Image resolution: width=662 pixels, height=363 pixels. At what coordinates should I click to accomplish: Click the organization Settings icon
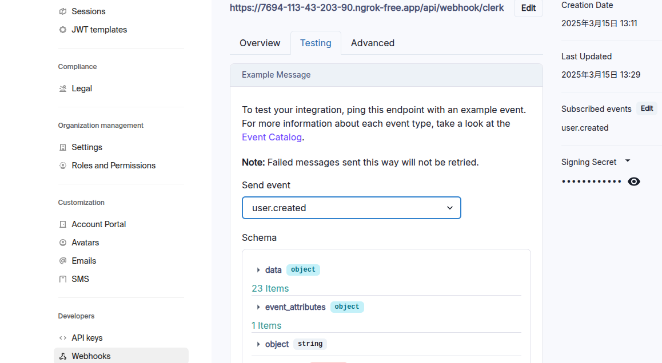63,147
